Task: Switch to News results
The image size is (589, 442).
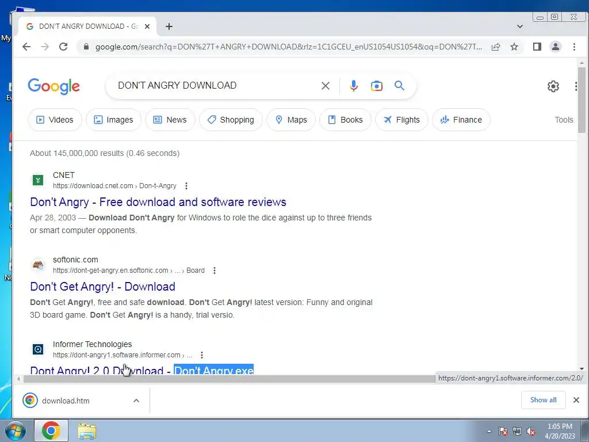Action: 170,120
